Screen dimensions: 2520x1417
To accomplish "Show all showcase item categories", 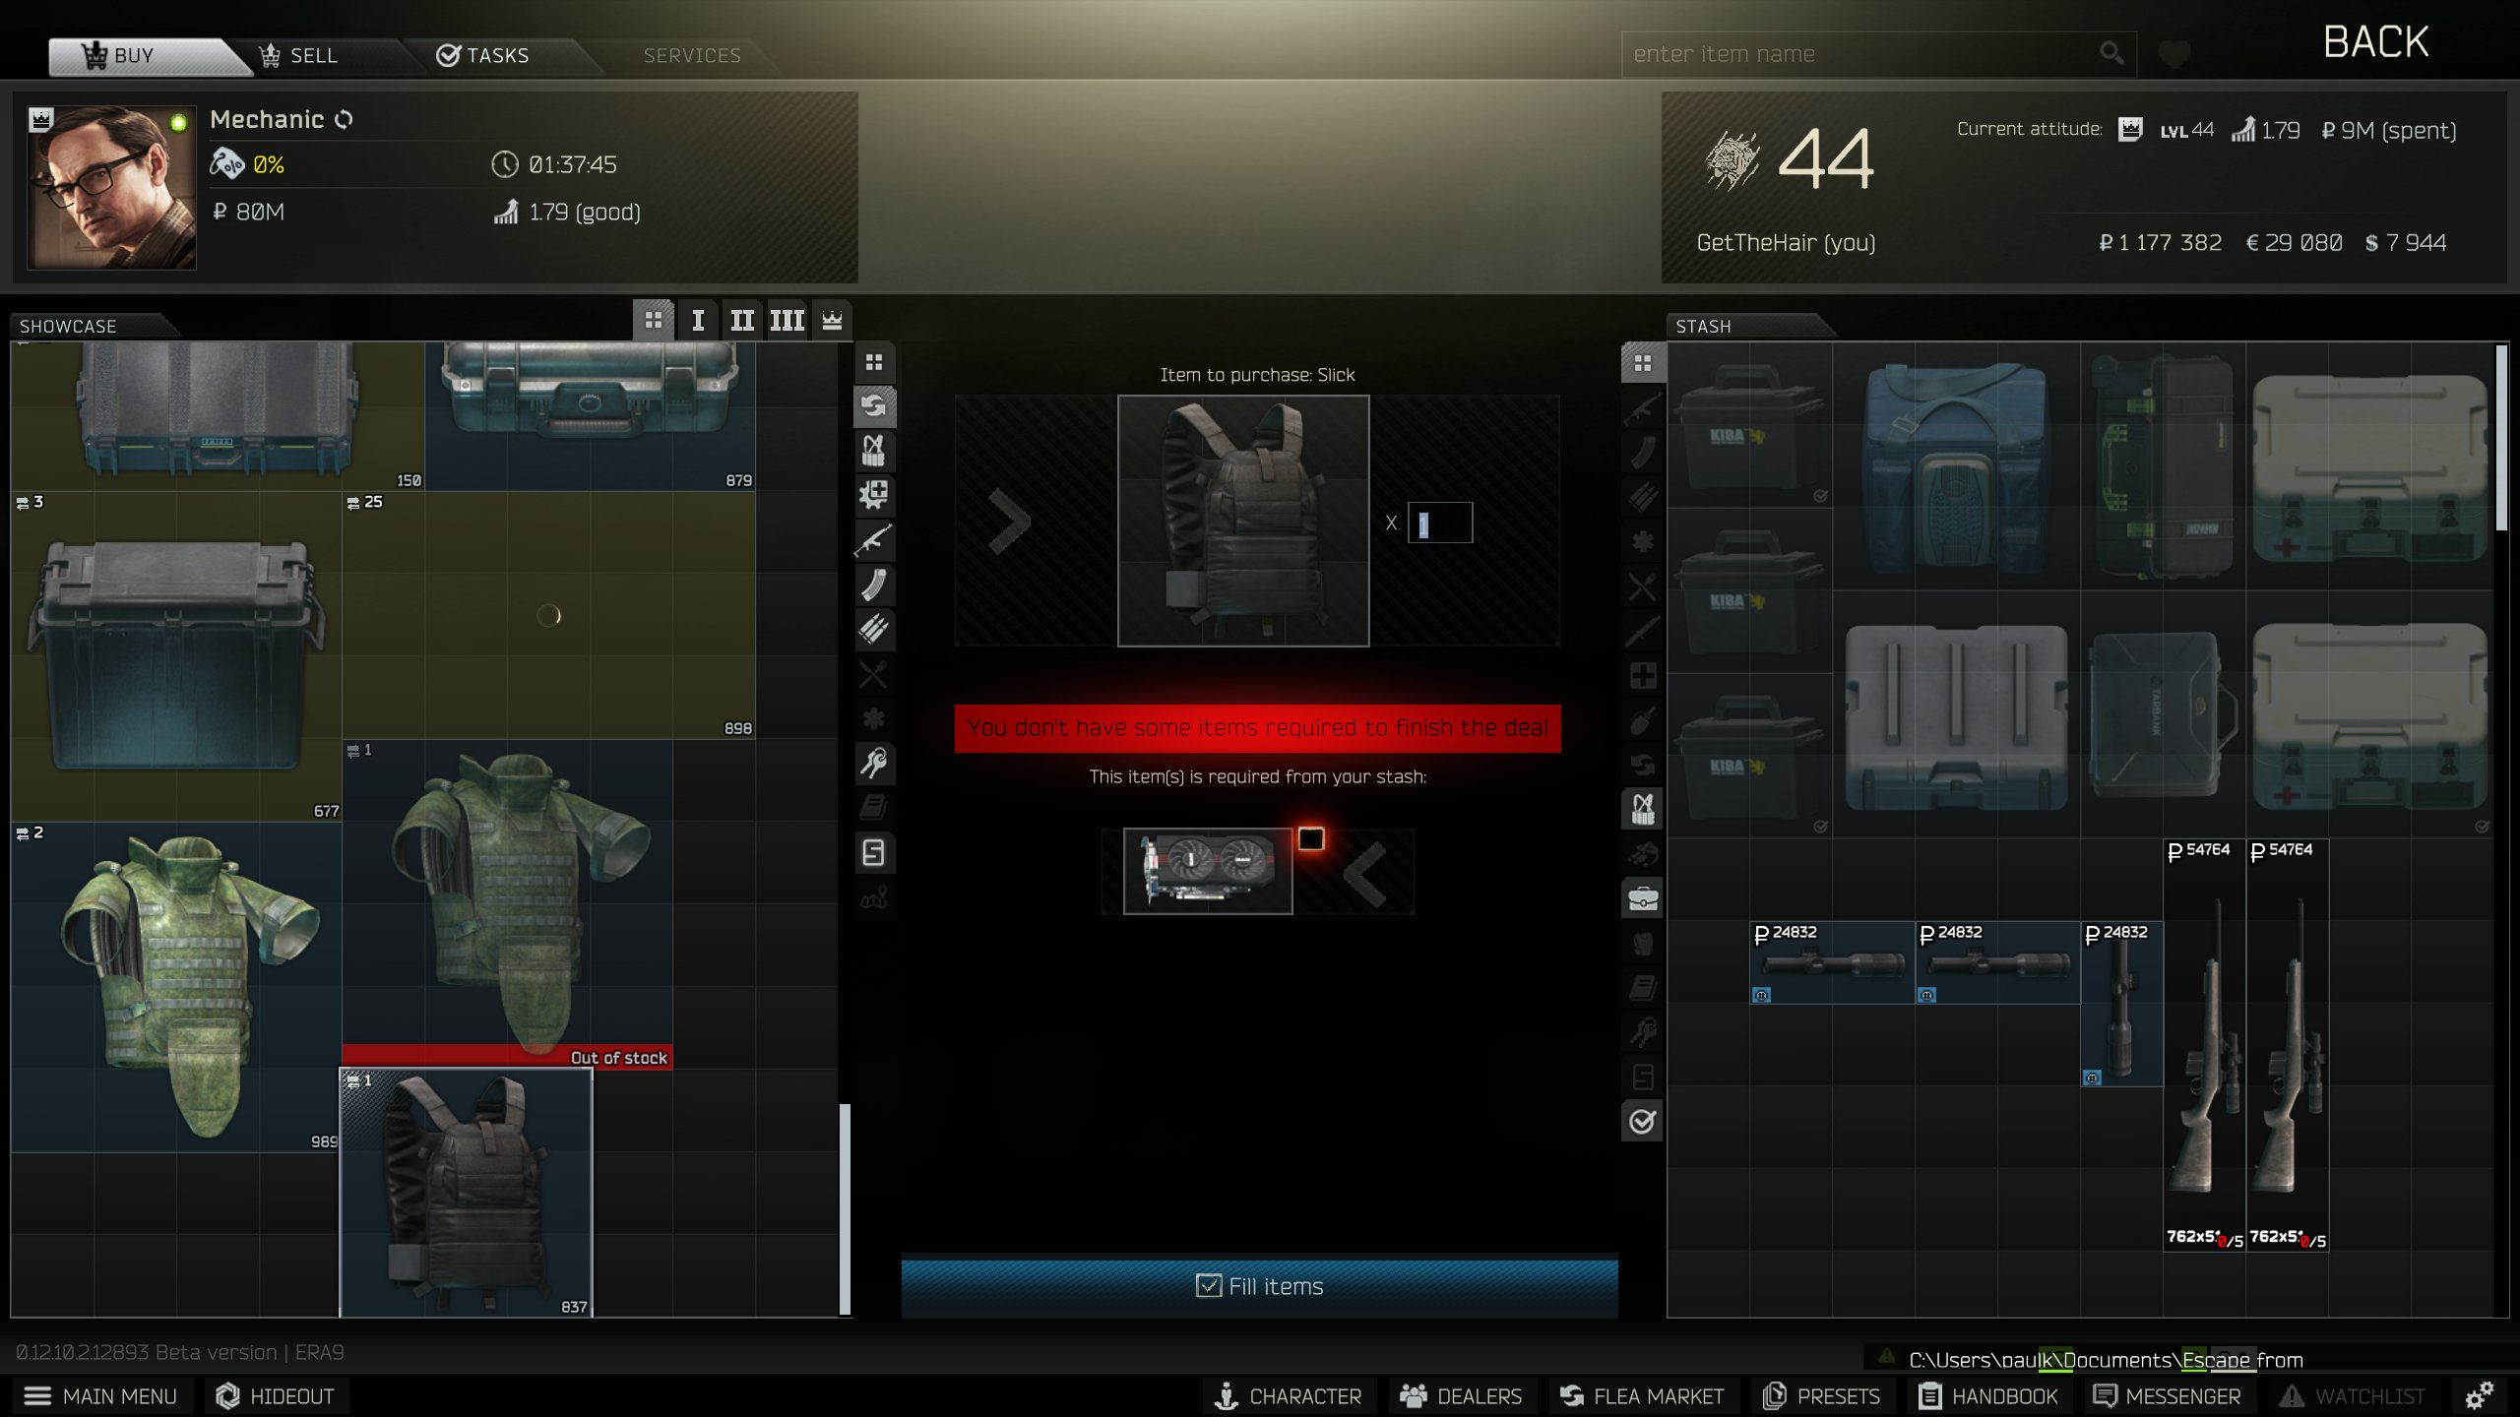I will pos(874,362).
